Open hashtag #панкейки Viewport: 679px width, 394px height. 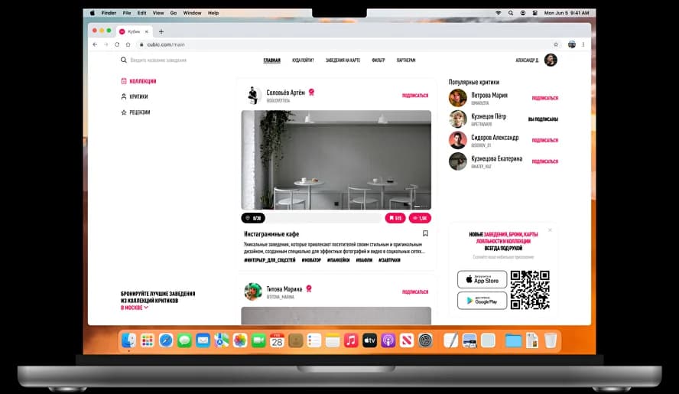[x=338, y=260]
